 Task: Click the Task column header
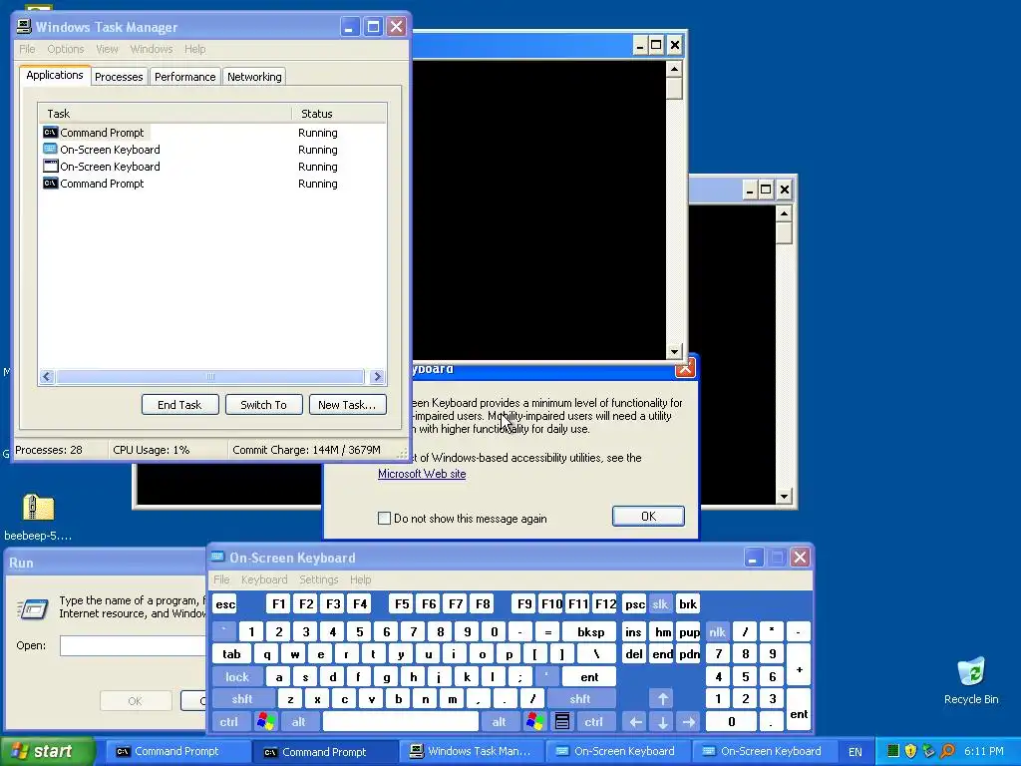click(165, 114)
